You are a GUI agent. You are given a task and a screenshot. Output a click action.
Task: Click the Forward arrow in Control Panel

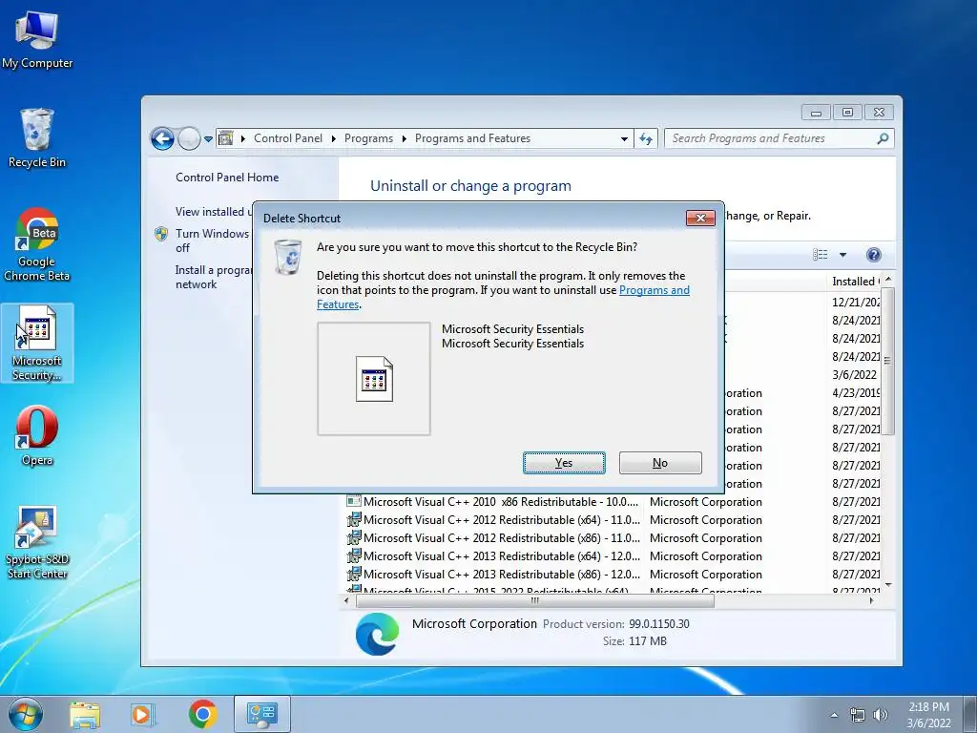[189, 138]
